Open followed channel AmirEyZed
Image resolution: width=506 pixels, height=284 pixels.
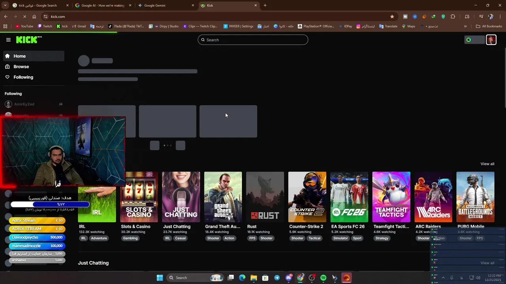point(34,104)
